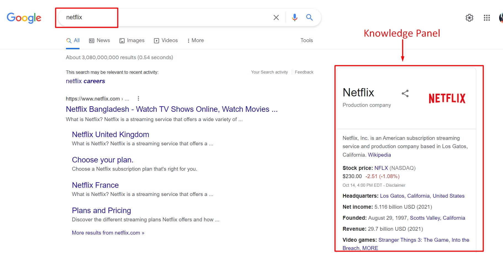Open Netflix Bangladesh result title
Image resolution: width=503 pixels, height=253 pixels.
172,109
